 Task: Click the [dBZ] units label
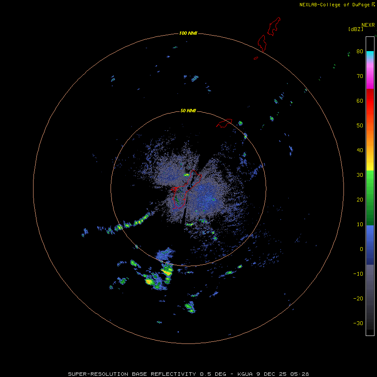coord(356,29)
